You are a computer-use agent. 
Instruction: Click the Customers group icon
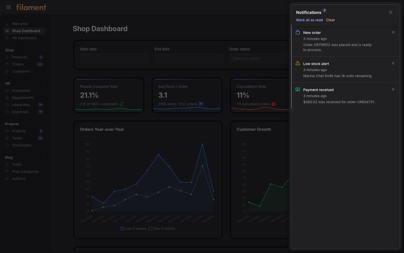point(7,71)
